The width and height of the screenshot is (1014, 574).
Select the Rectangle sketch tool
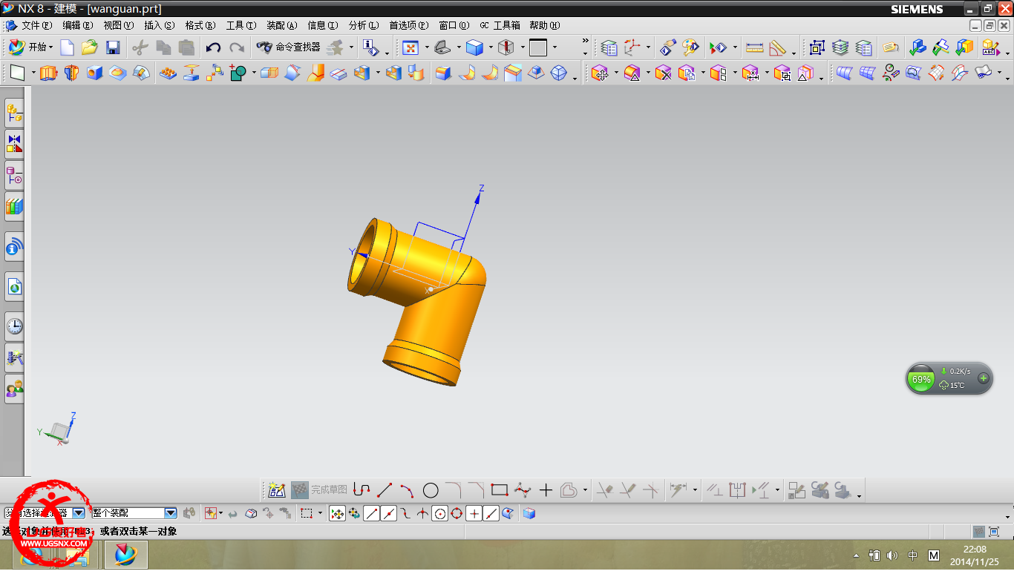click(500, 490)
